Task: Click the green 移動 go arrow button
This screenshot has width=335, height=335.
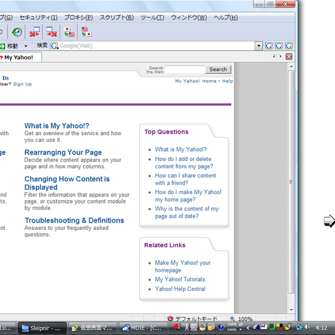Action: [x=3, y=46]
